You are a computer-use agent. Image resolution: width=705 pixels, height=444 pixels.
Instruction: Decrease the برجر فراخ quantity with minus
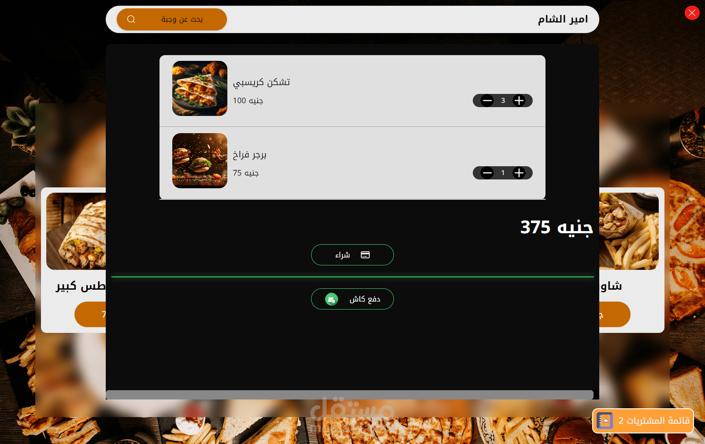[x=487, y=173]
